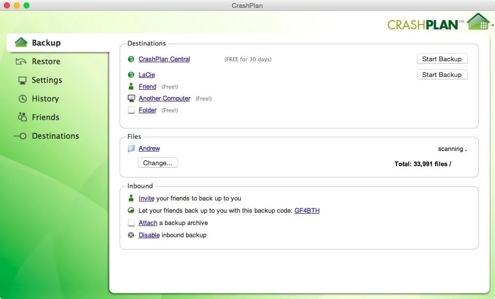Screen dimensions: 495x299
Task: Start Backup for CrashPlan Central
Action: 442,59
